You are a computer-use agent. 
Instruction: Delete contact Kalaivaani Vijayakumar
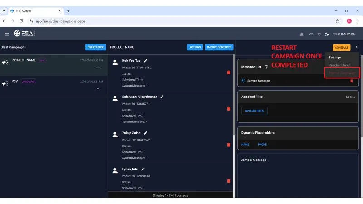click(229, 109)
